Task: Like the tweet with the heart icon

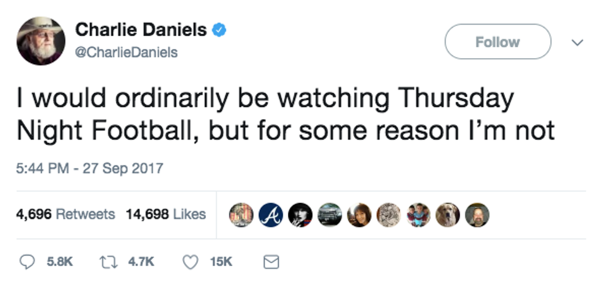Action: click(191, 262)
